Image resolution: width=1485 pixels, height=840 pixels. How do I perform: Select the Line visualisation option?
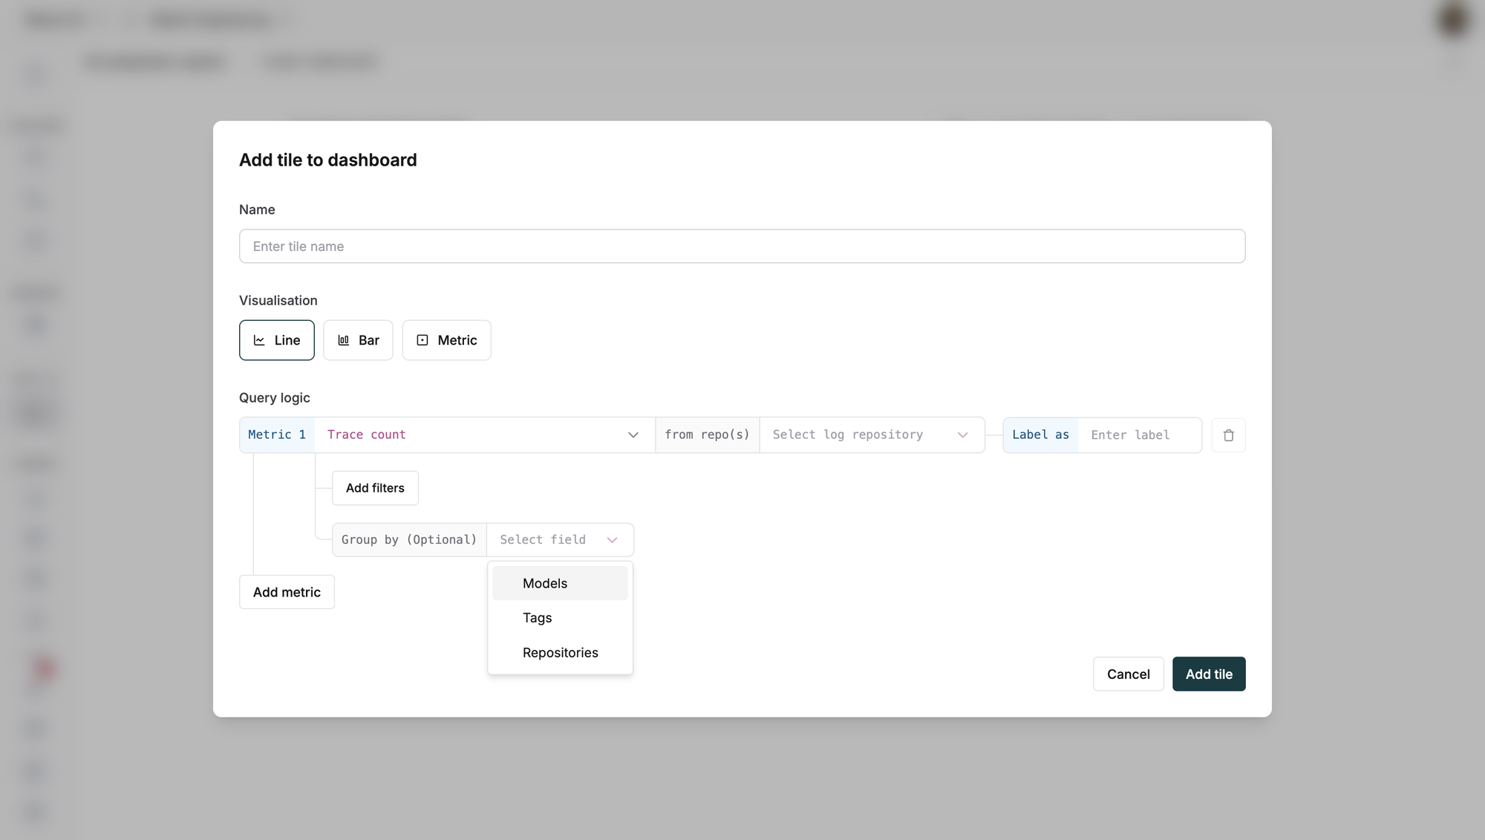[x=276, y=340]
